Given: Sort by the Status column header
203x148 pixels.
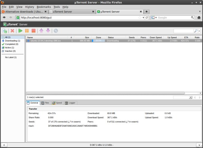Looking at the screenshot, I should pyautogui.click(x=116, y=37).
